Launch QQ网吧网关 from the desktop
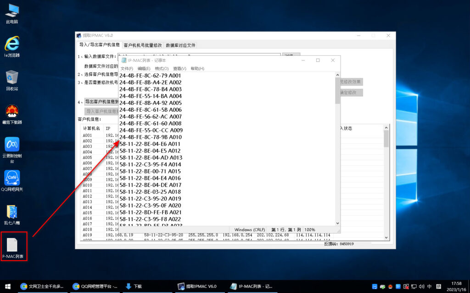 [x=11, y=179]
